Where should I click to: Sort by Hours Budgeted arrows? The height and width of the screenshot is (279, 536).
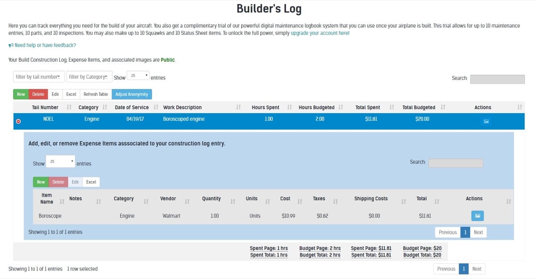coord(341,107)
